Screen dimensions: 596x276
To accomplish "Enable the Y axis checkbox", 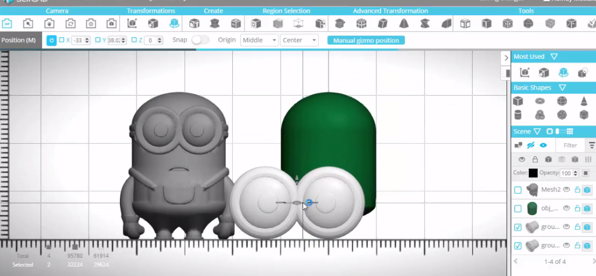I will 98,40.
